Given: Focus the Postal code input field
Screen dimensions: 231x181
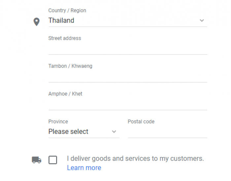Looking at the screenshot, I should point(168,132).
